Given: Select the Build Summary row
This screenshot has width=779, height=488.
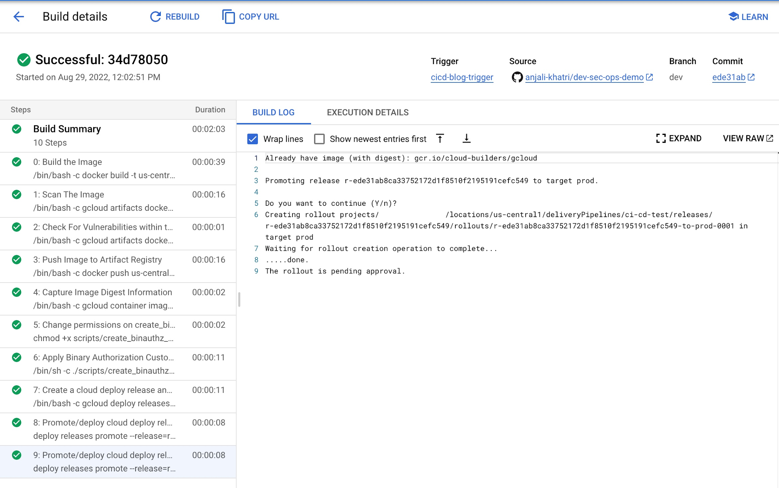Looking at the screenshot, I should click(x=118, y=136).
